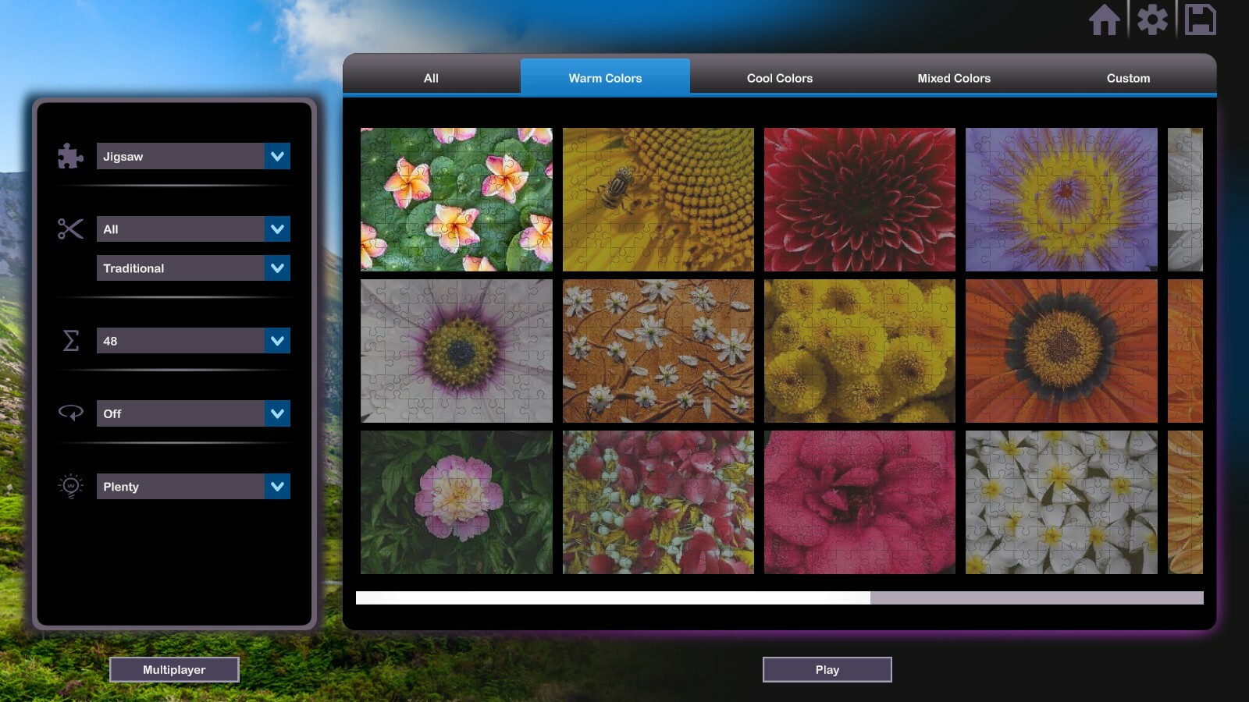Screen dimensions: 1249x702
Task: Select the scissors cut style icon
Action: point(69,229)
